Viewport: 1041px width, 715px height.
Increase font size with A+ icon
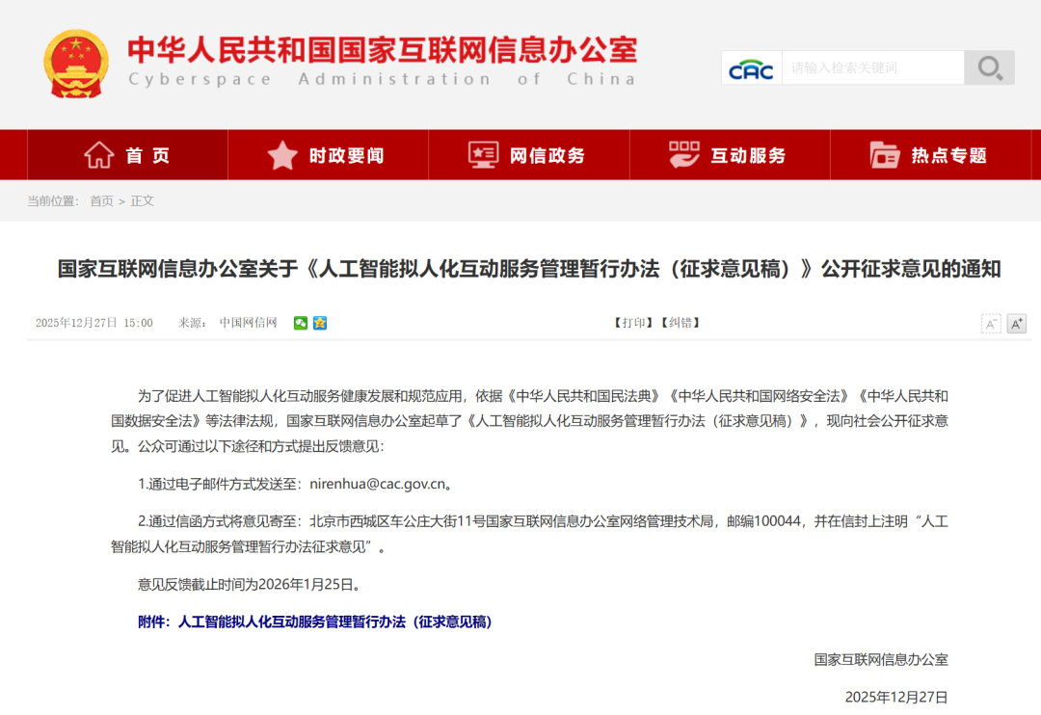[x=1017, y=324]
